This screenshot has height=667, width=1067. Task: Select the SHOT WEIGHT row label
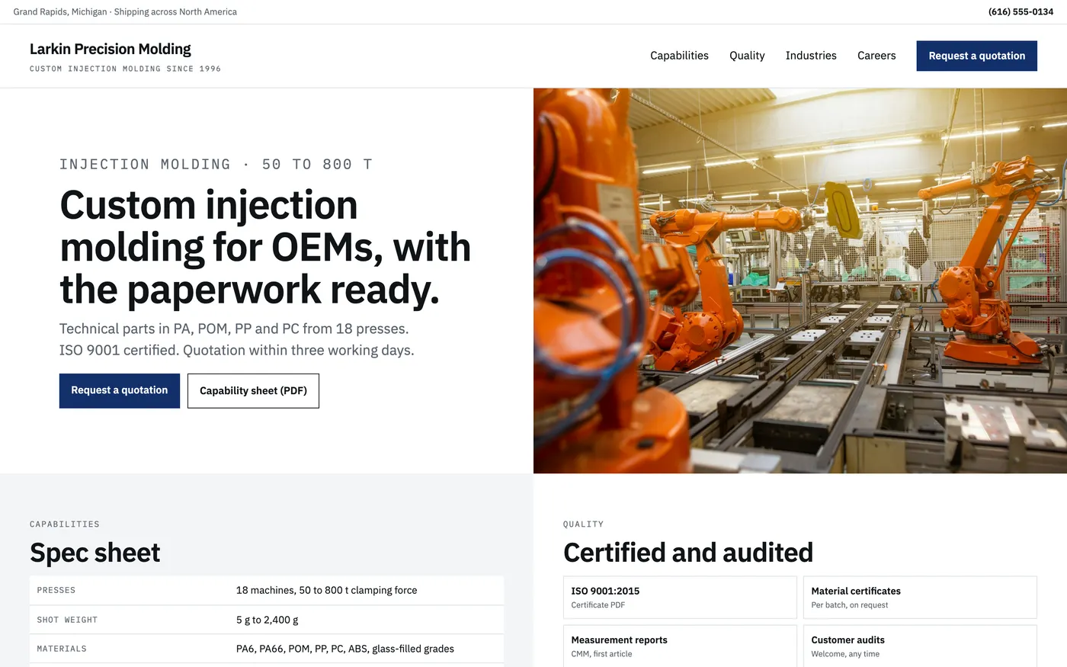(67, 620)
